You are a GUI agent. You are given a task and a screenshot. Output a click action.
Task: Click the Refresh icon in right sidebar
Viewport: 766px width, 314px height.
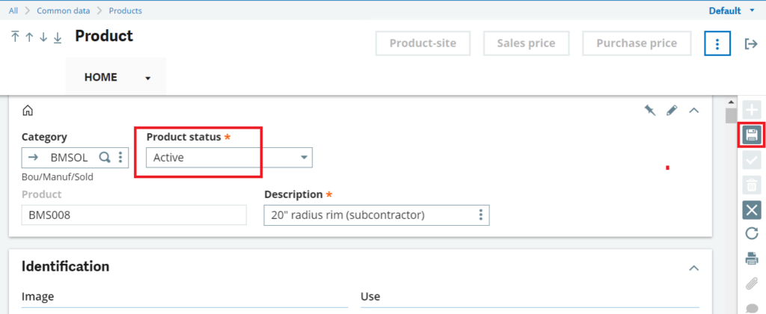752,234
